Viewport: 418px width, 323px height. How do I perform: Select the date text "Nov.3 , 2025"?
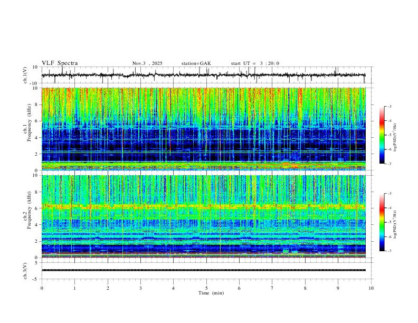pyautogui.click(x=147, y=63)
